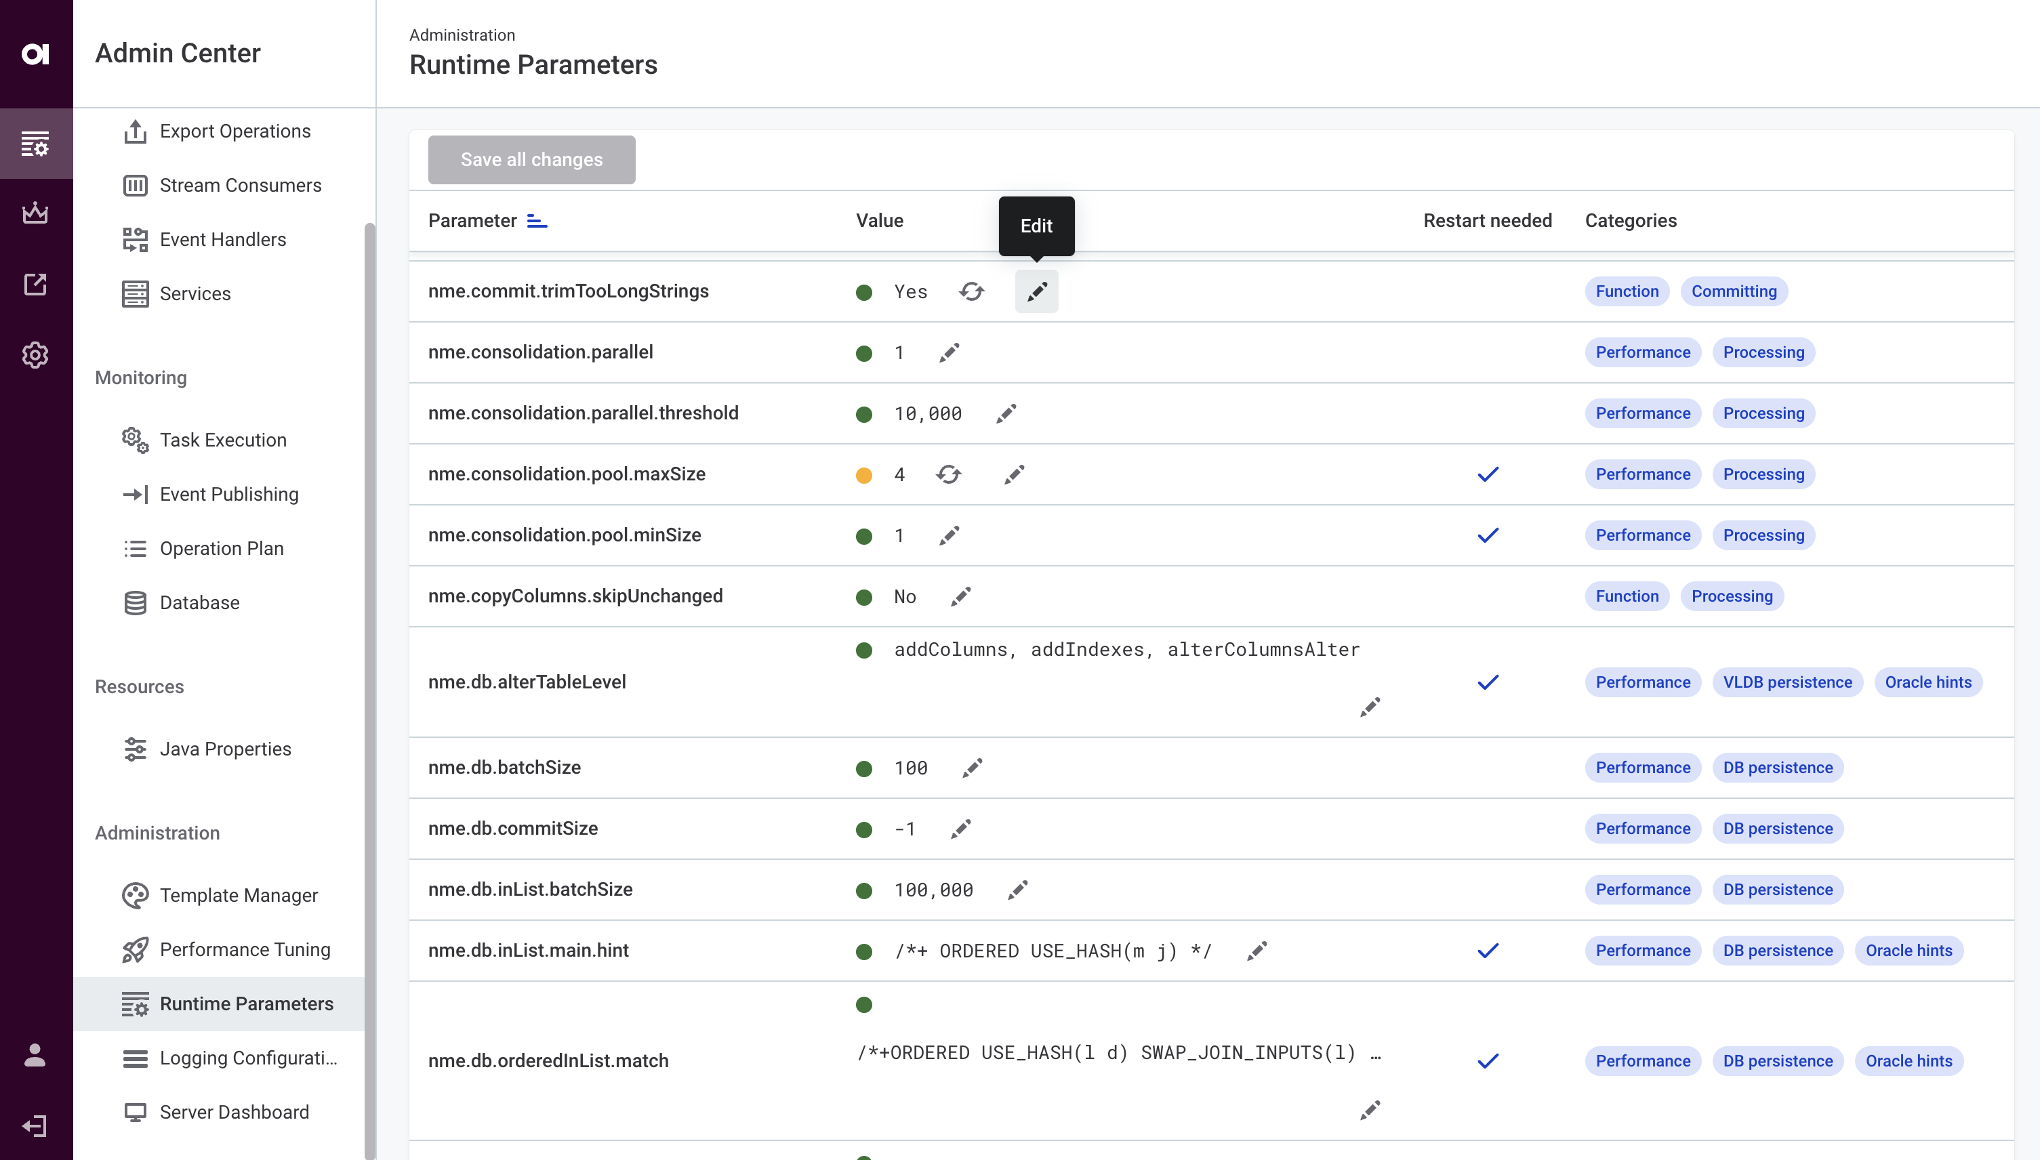This screenshot has height=1160, width=2040.
Task: Select Task Execution under Monitoring
Action: point(223,440)
